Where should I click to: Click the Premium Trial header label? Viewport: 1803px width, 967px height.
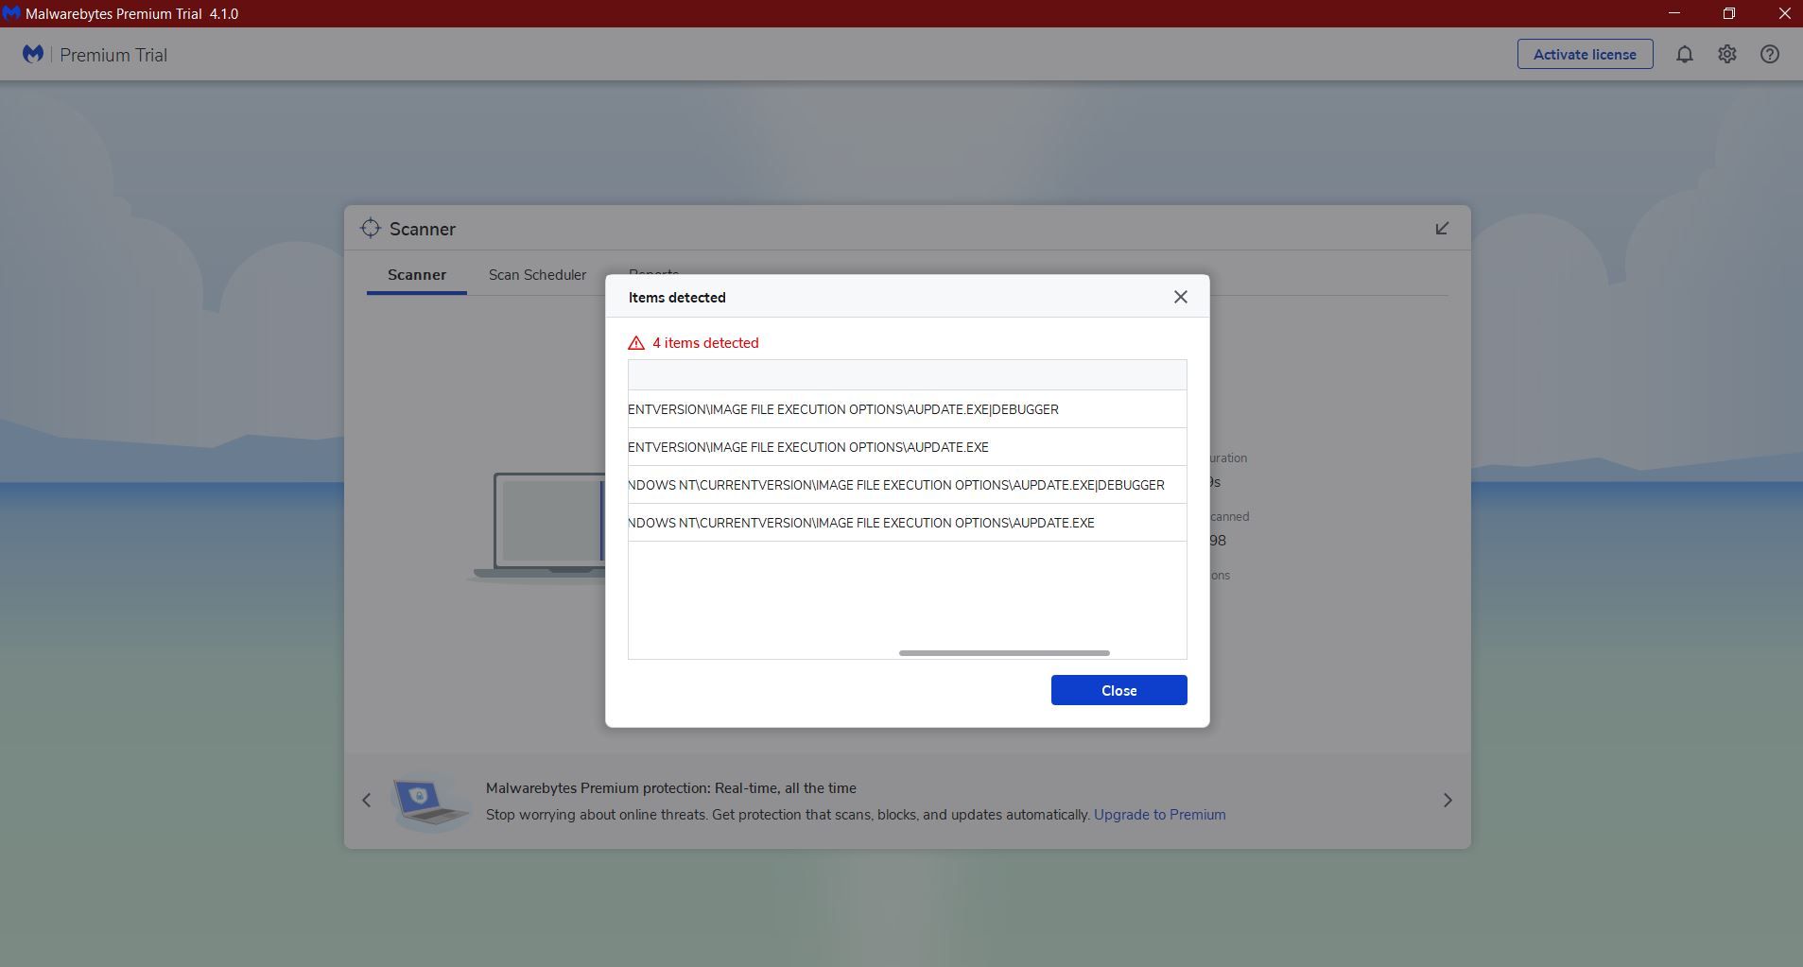click(113, 55)
